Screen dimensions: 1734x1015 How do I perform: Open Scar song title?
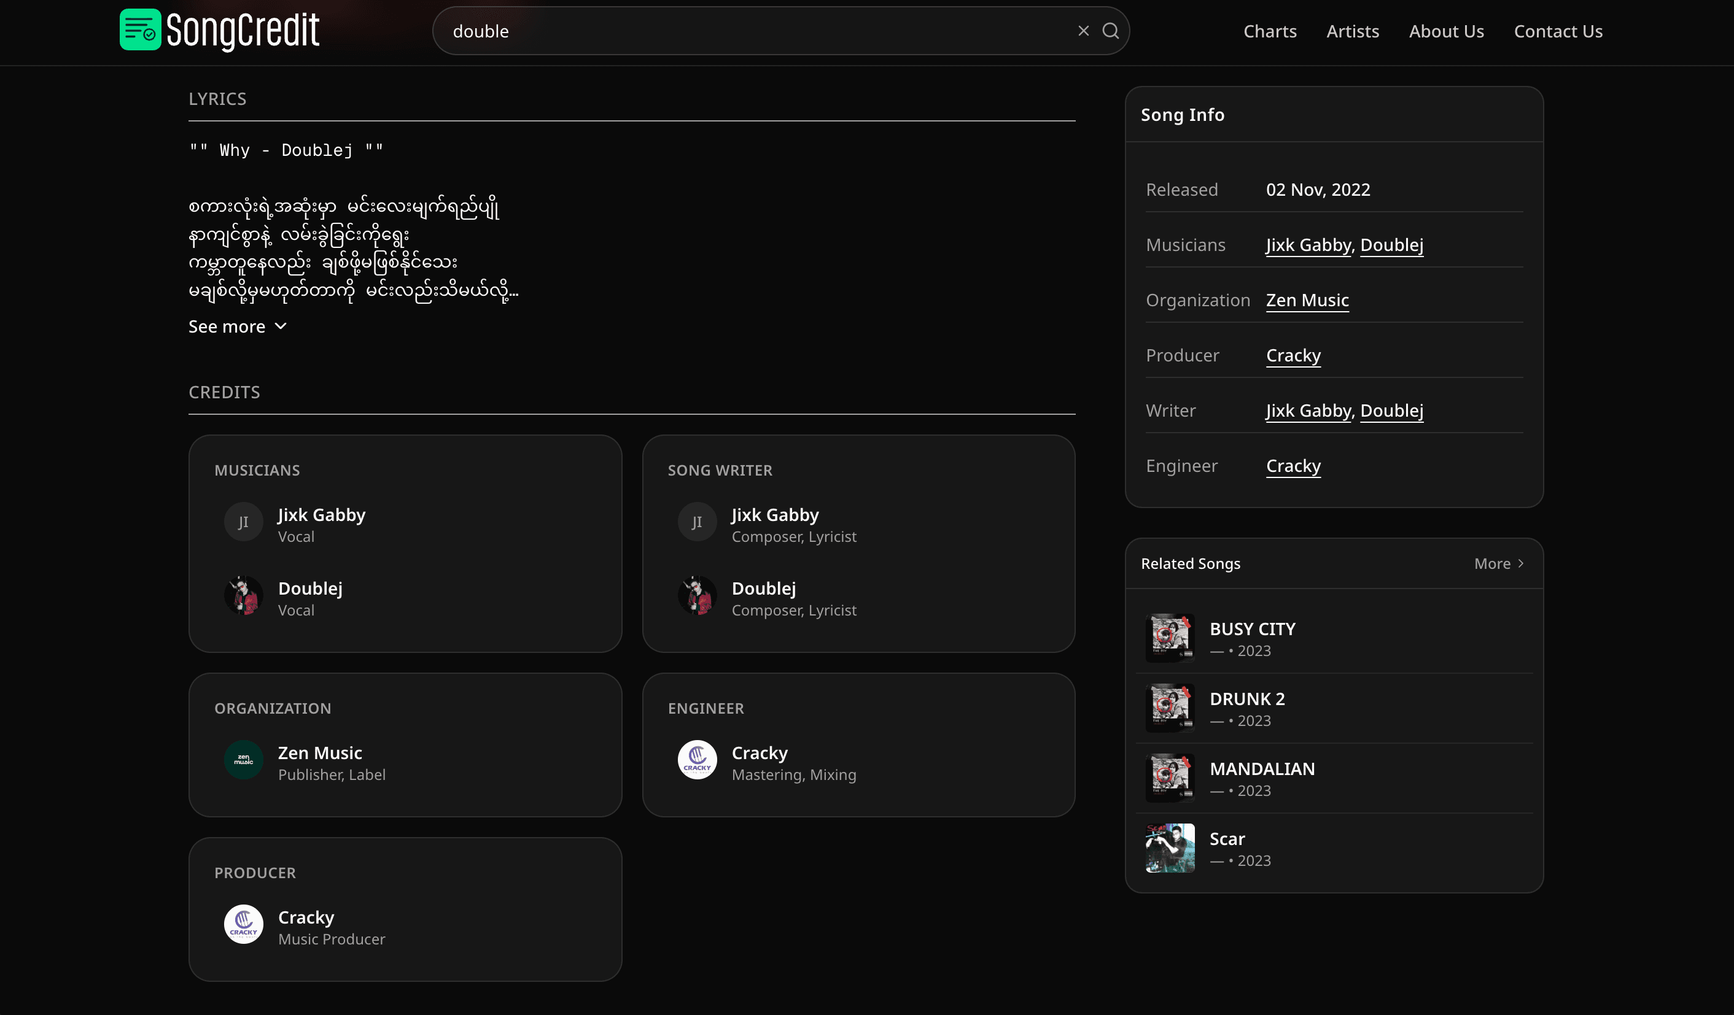[1227, 839]
